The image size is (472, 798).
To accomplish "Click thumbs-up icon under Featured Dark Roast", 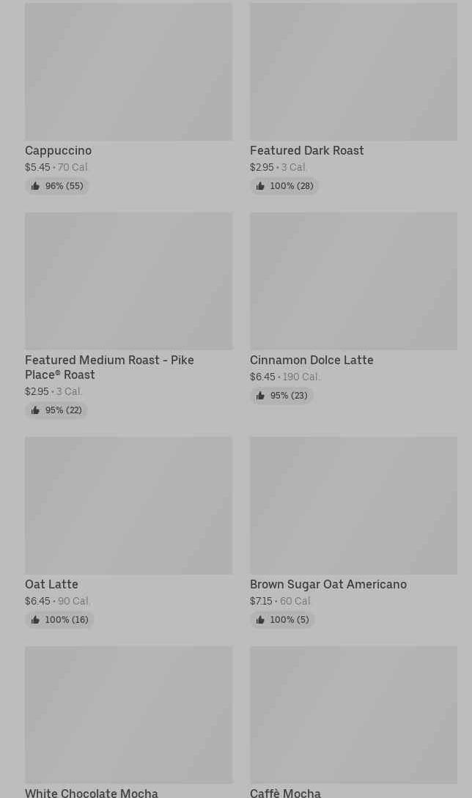I will tap(260, 186).
